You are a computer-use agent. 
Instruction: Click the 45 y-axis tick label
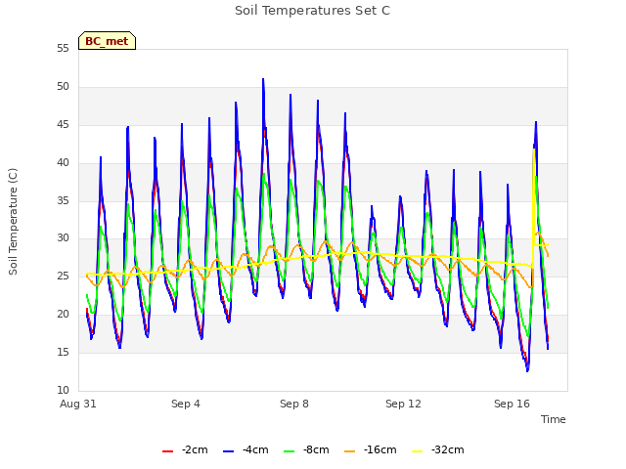(x=63, y=125)
